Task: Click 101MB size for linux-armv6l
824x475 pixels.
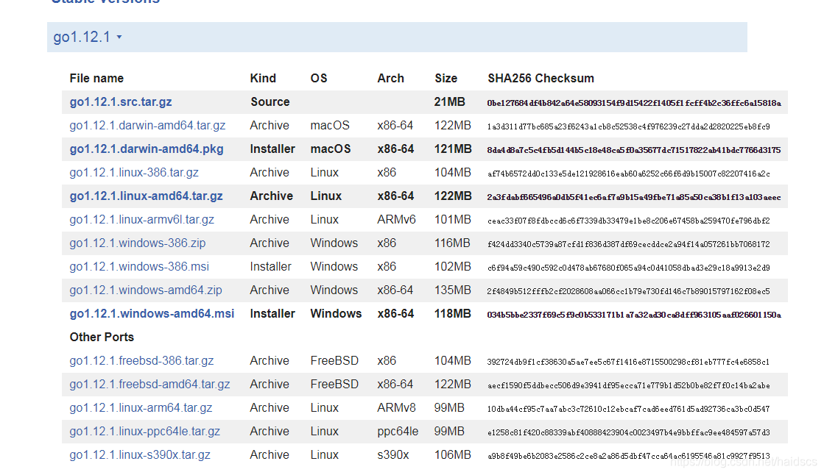Action: (x=452, y=219)
